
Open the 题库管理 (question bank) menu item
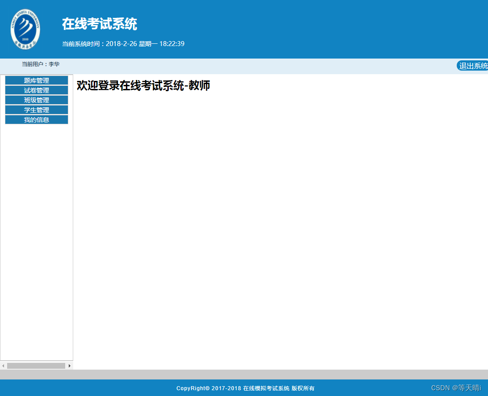click(36, 80)
